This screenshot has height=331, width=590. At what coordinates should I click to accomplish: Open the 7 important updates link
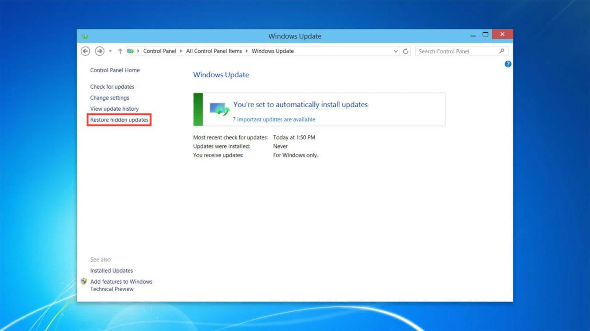(274, 120)
